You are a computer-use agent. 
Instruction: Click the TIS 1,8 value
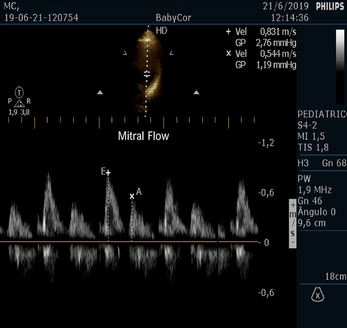coord(313,148)
